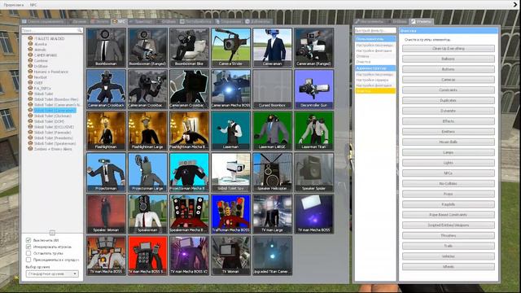Spawn the Speaker Helicopter NPC
The image size is (521, 293).
(x=272, y=172)
